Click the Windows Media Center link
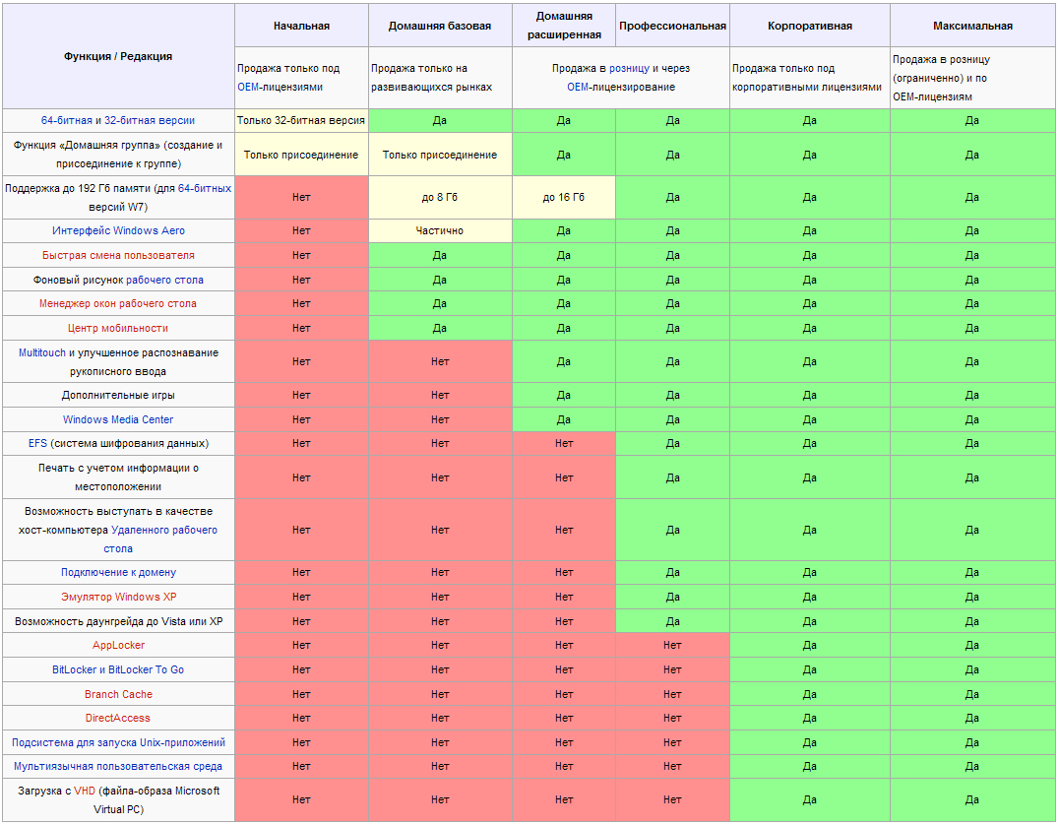The image size is (1059, 825). click(x=118, y=420)
